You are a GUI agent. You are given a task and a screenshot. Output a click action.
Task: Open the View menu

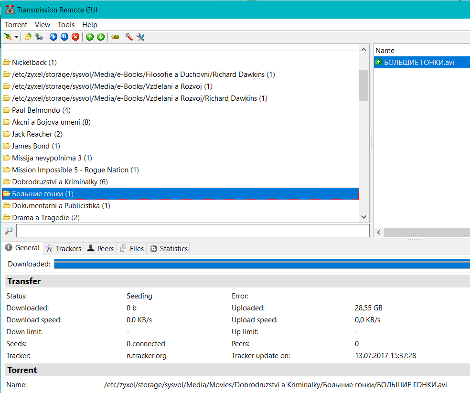pyautogui.click(x=42, y=24)
